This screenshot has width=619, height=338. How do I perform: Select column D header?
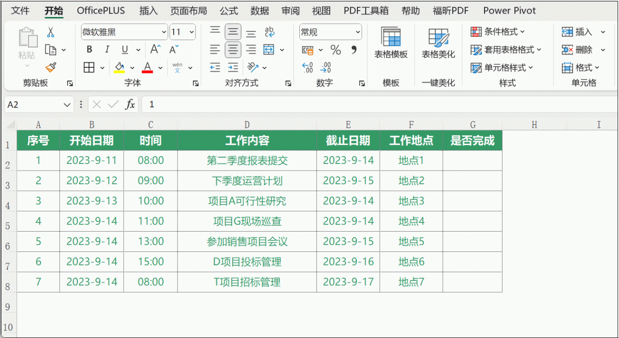pos(247,125)
